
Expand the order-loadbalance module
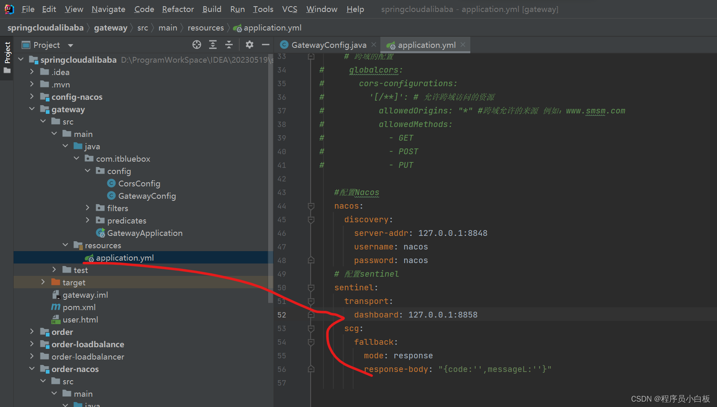tap(32, 344)
